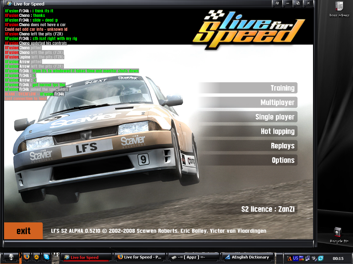Start Hot lapping mode
The height and width of the screenshot is (264, 353).
[x=248, y=131]
